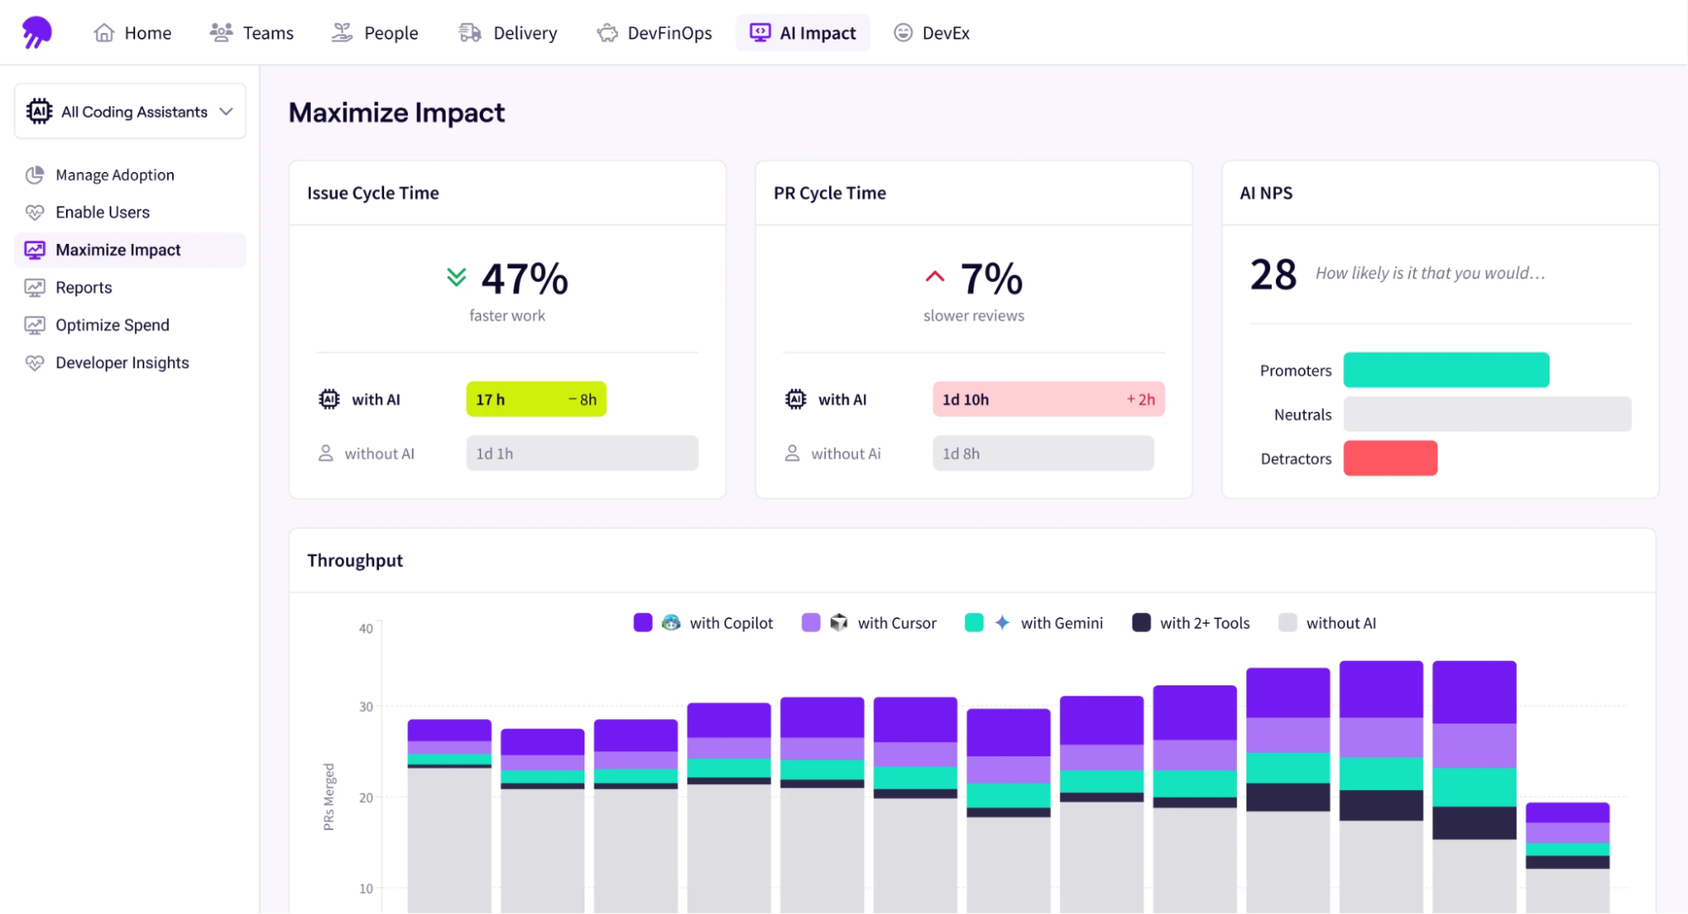Click the Copilot icon in the Throughput legend
The height and width of the screenshot is (914, 1688).
click(670, 623)
